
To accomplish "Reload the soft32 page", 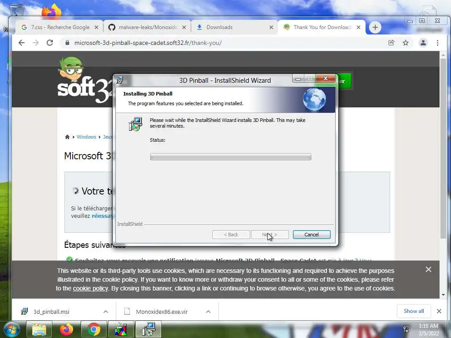I will pyautogui.click(x=50, y=43).
